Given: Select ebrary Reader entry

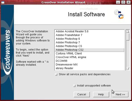Looking at the screenshot, I should click(x=90, y=68).
